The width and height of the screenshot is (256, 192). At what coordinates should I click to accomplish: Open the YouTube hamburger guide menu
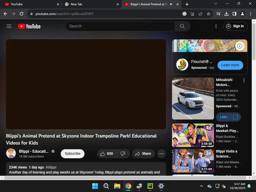tap(9, 26)
